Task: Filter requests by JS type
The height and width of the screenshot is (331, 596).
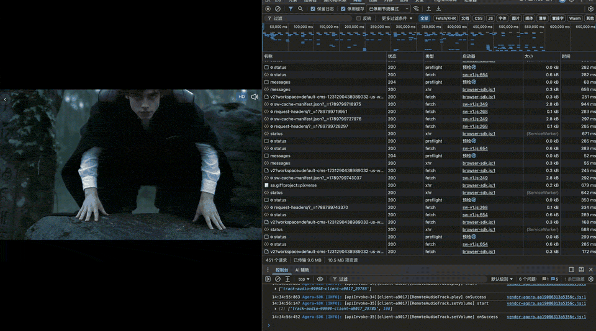Action: click(490, 18)
